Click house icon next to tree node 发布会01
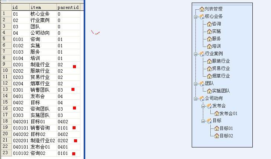The height and width of the screenshot is (159, 271). 217,114
